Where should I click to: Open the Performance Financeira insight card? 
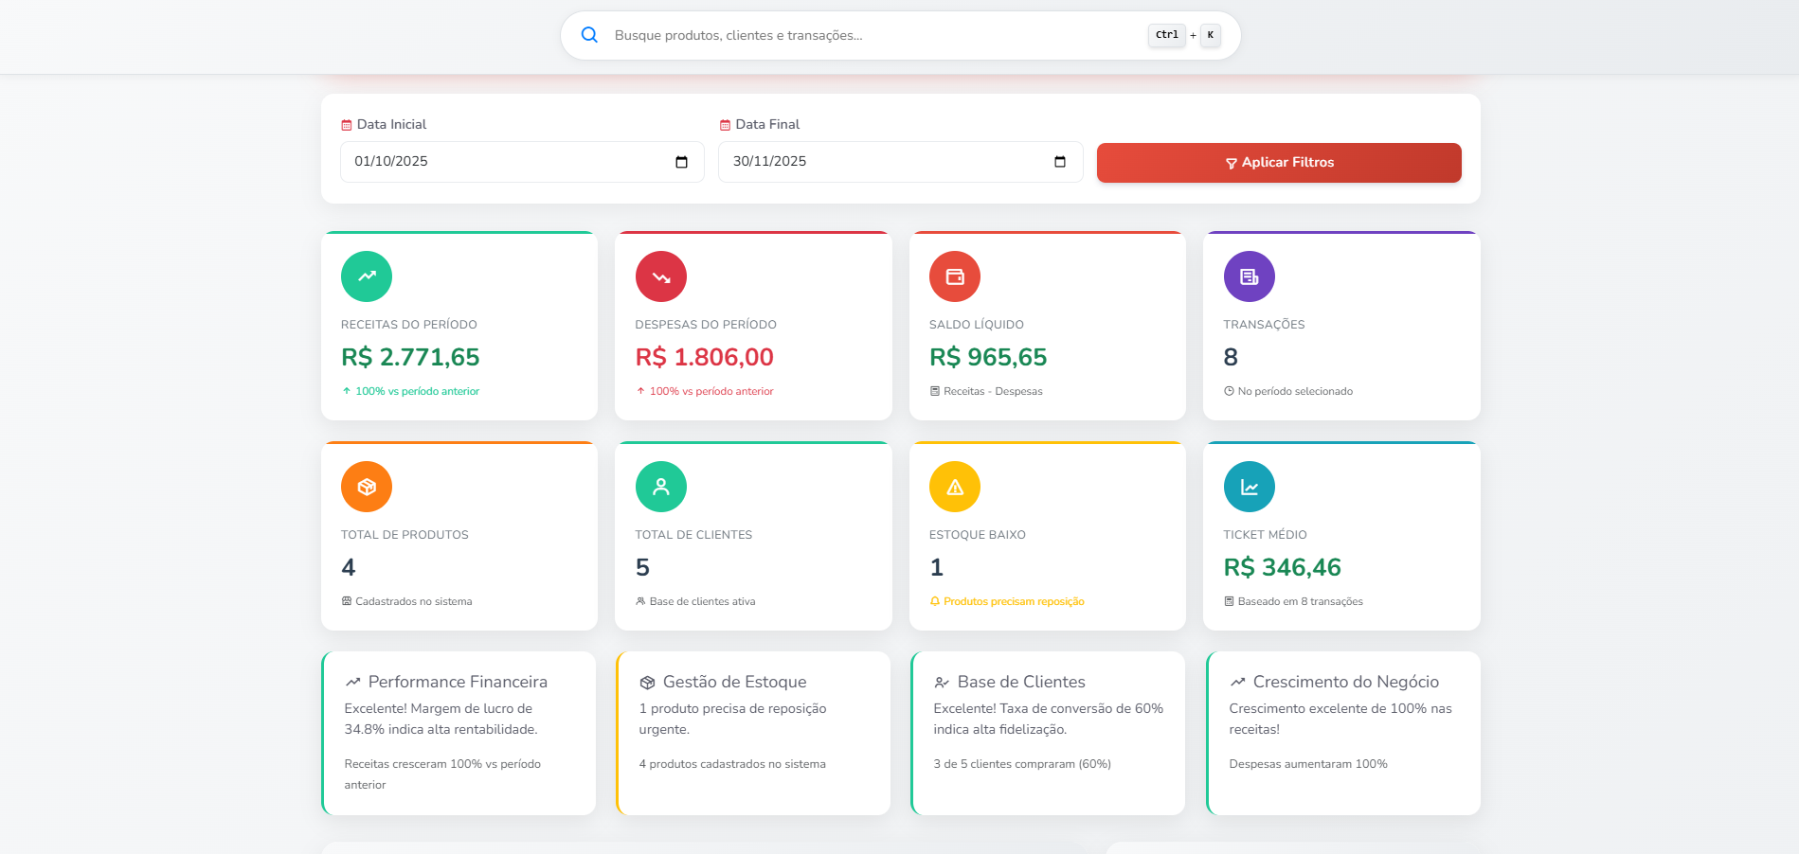(x=459, y=733)
